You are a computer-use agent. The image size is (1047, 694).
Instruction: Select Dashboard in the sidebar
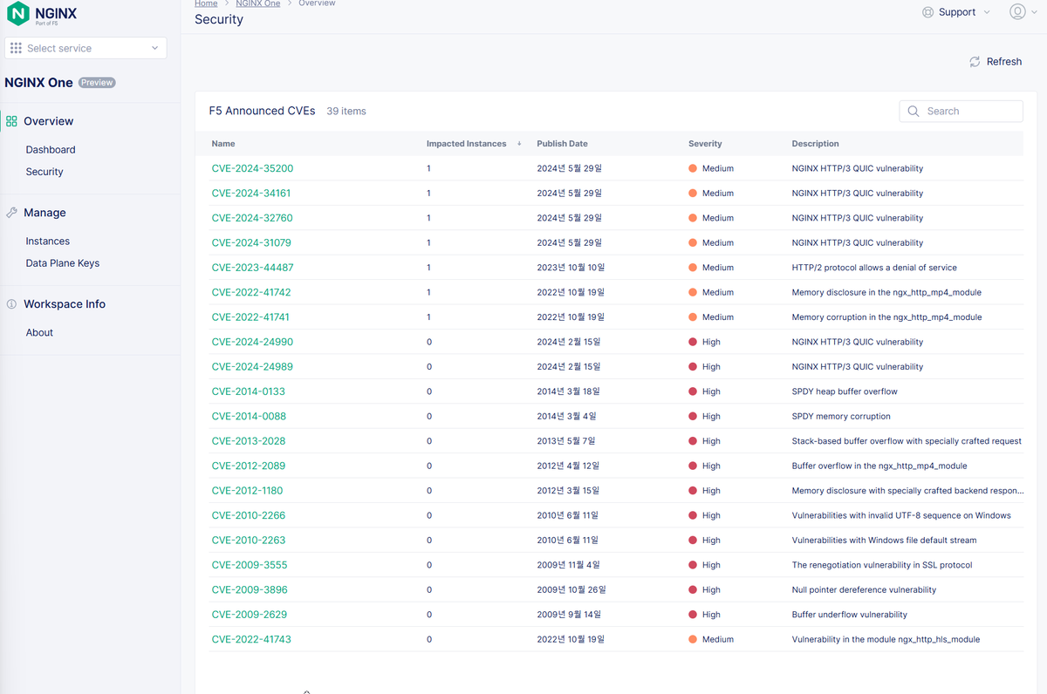[50, 149]
